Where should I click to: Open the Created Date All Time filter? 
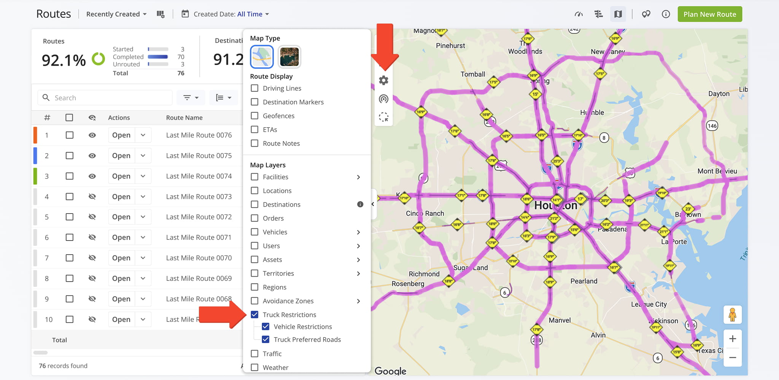click(x=225, y=14)
